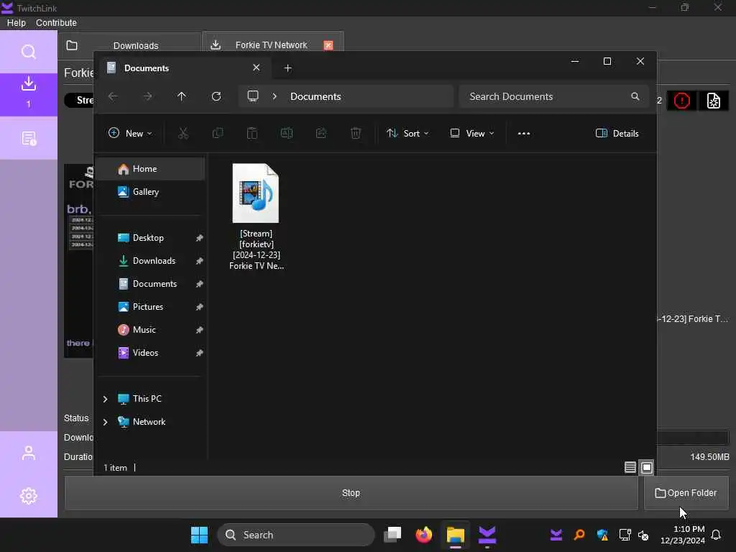Screen dimensions: 736x552
Task: Open Downloads in the navigation pane
Action: (x=150, y=260)
